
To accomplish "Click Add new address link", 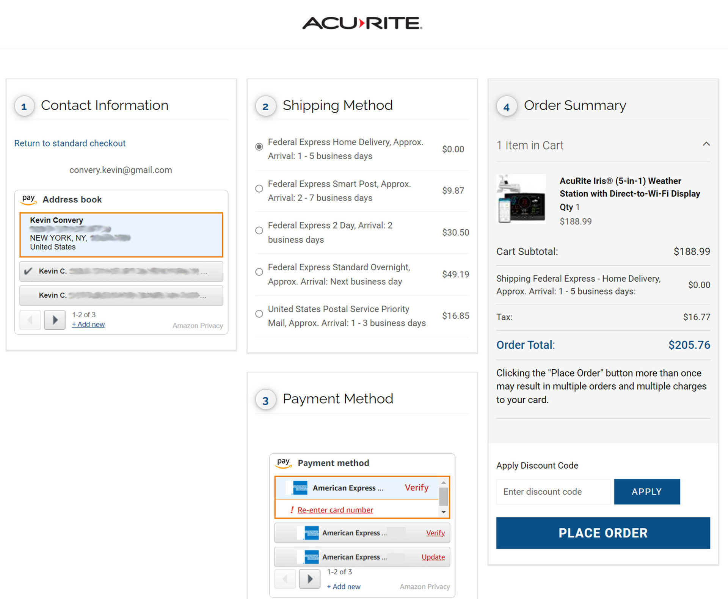I will [x=88, y=325].
